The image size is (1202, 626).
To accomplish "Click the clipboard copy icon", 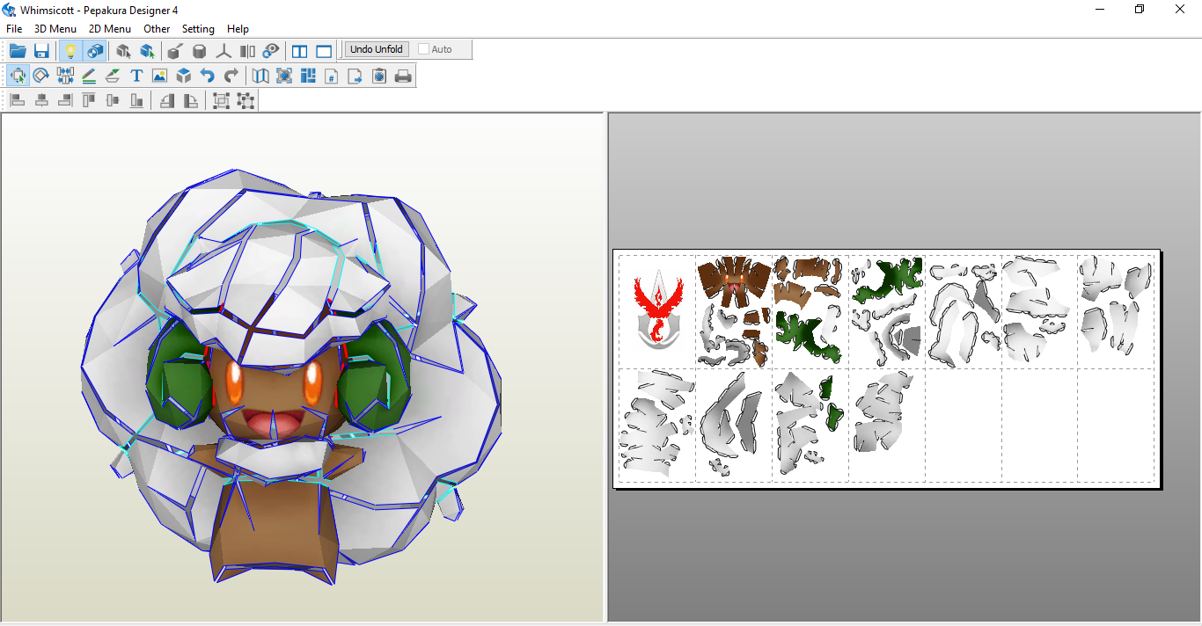I will (x=379, y=76).
